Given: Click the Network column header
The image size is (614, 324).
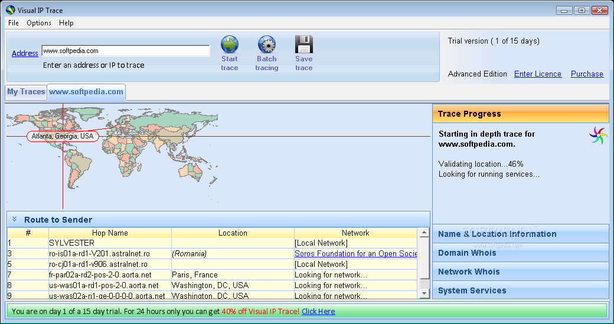Looking at the screenshot, I should click(x=355, y=233).
